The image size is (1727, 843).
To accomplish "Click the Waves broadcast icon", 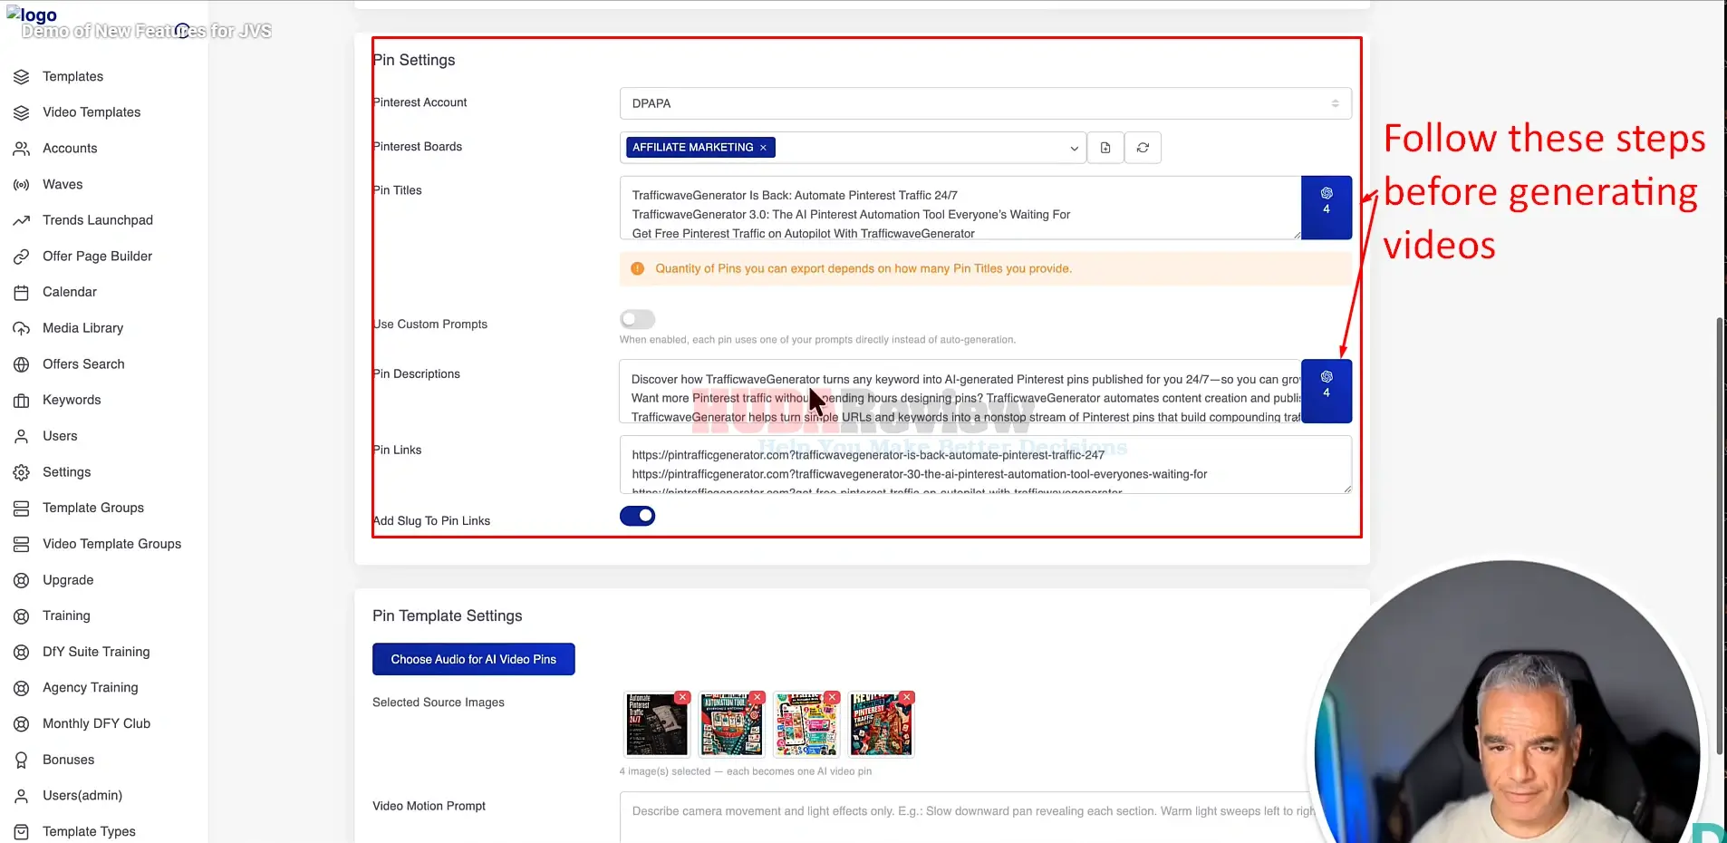I will click(x=22, y=185).
